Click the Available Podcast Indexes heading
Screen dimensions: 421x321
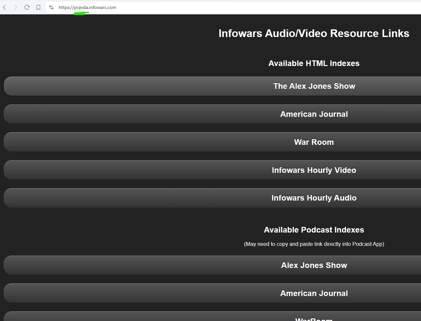314,230
